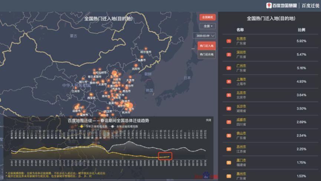Viewport: 321px width, 181px height.
Task: Switch to the 热门迁出地 tab
Action: point(207,55)
